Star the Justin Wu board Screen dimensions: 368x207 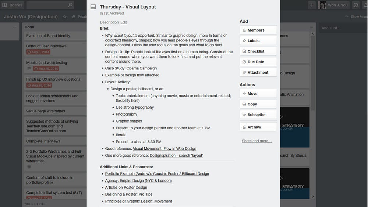65,17
